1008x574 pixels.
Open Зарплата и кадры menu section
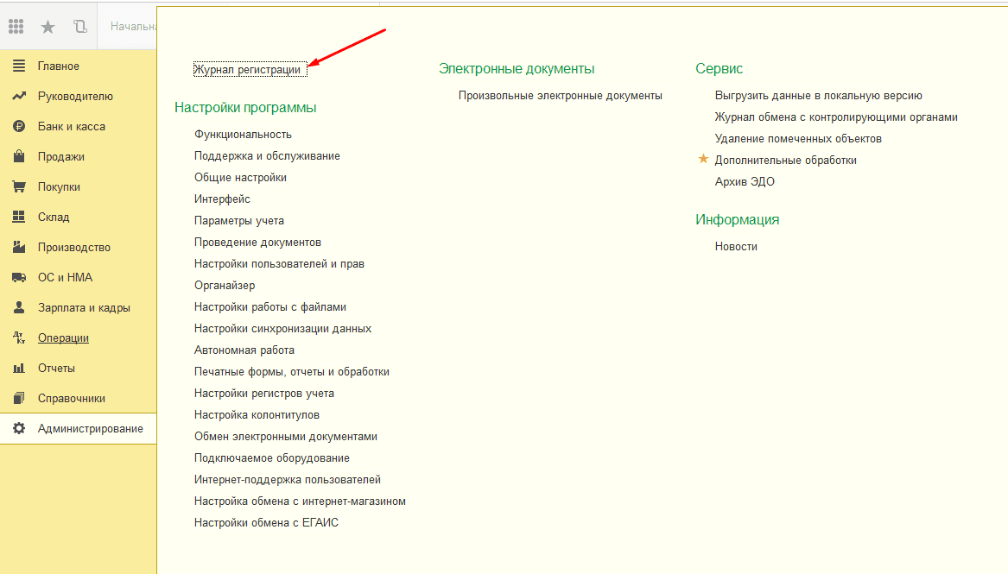(x=83, y=308)
